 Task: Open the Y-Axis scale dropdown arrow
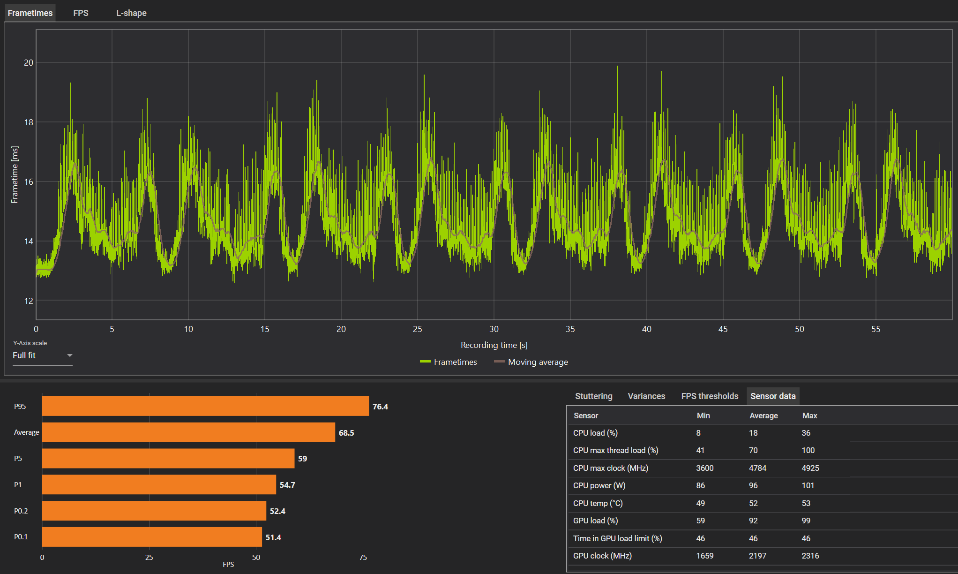tap(69, 355)
